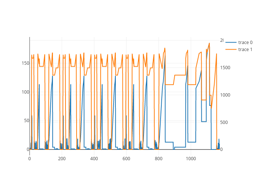This screenshot has height=185, width=259.
Task: Select the 400 tick on x-axis
Action: [x=94, y=158]
